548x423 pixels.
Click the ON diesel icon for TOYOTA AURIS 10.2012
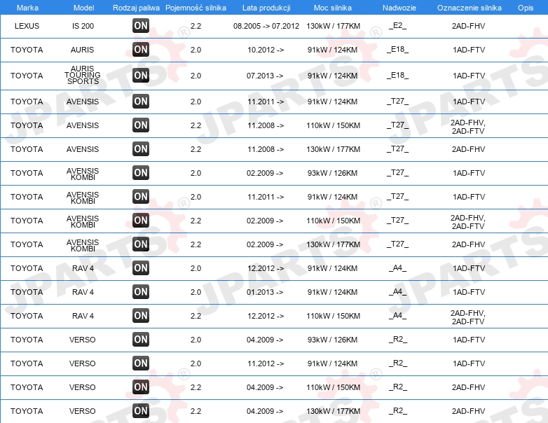coord(140,49)
